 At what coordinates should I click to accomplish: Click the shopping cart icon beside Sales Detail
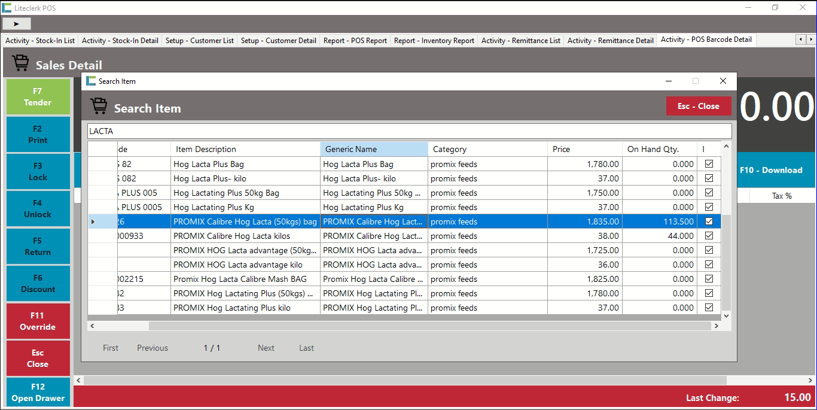[20, 63]
